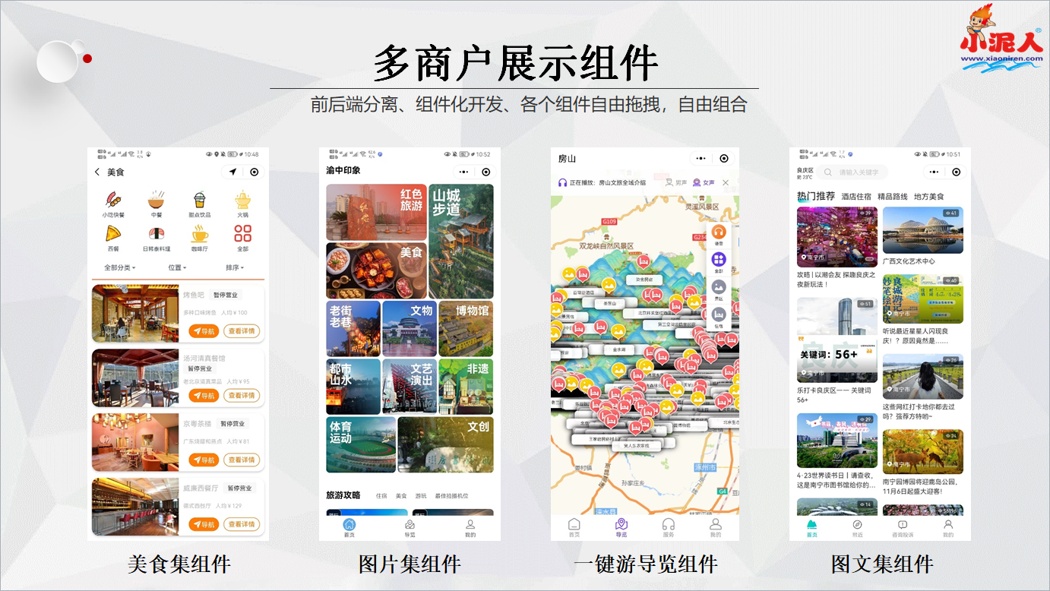Select the 火锅 category icon
1050x591 pixels.
pyautogui.click(x=242, y=201)
